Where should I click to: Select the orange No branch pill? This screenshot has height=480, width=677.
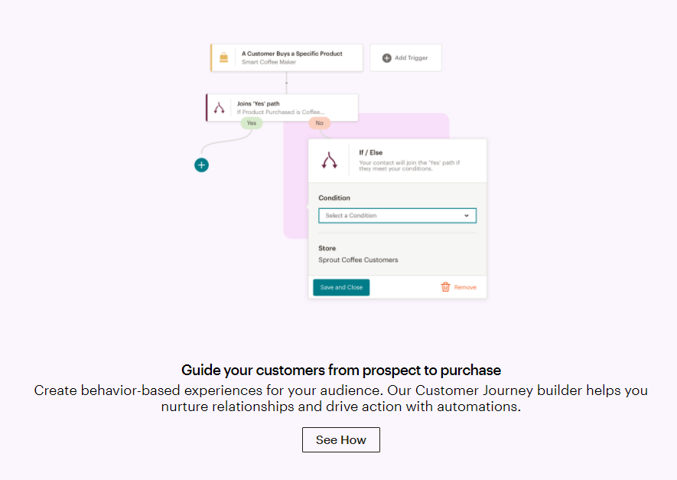[319, 122]
